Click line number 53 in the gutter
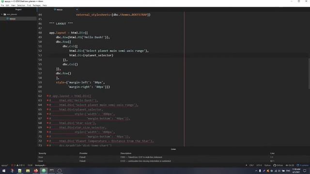310x174 pixels. (x=40, y=55)
